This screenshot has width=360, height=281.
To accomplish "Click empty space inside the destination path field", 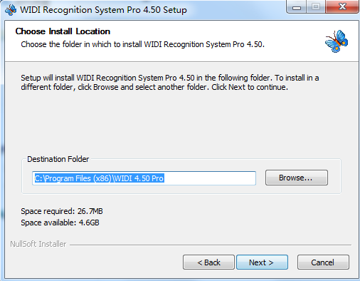I will 210,178.
